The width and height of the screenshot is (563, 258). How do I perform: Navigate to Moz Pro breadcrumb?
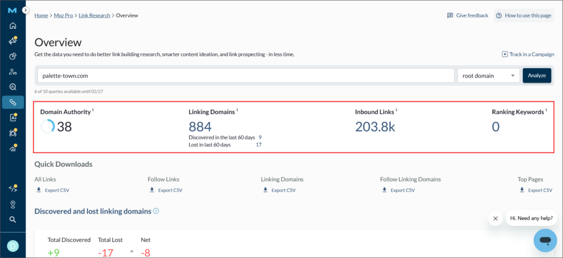coord(63,15)
